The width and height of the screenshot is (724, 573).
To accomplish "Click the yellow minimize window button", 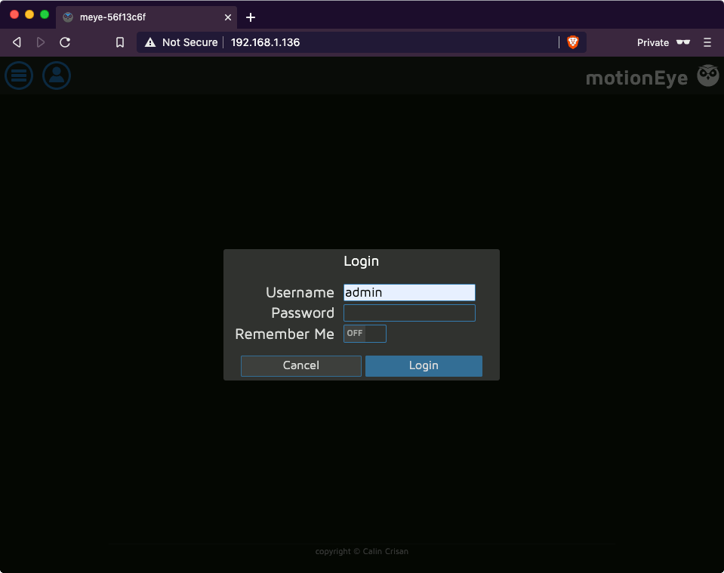I will coord(29,14).
